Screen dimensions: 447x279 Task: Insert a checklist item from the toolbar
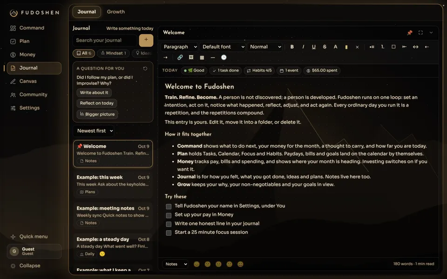393,46
